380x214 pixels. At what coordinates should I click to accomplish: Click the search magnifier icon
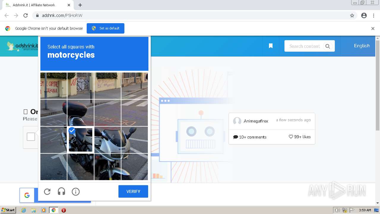pyautogui.click(x=327, y=46)
